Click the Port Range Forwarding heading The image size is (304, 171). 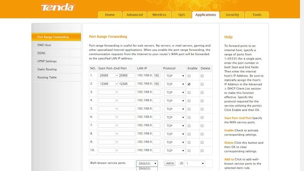(108, 37)
